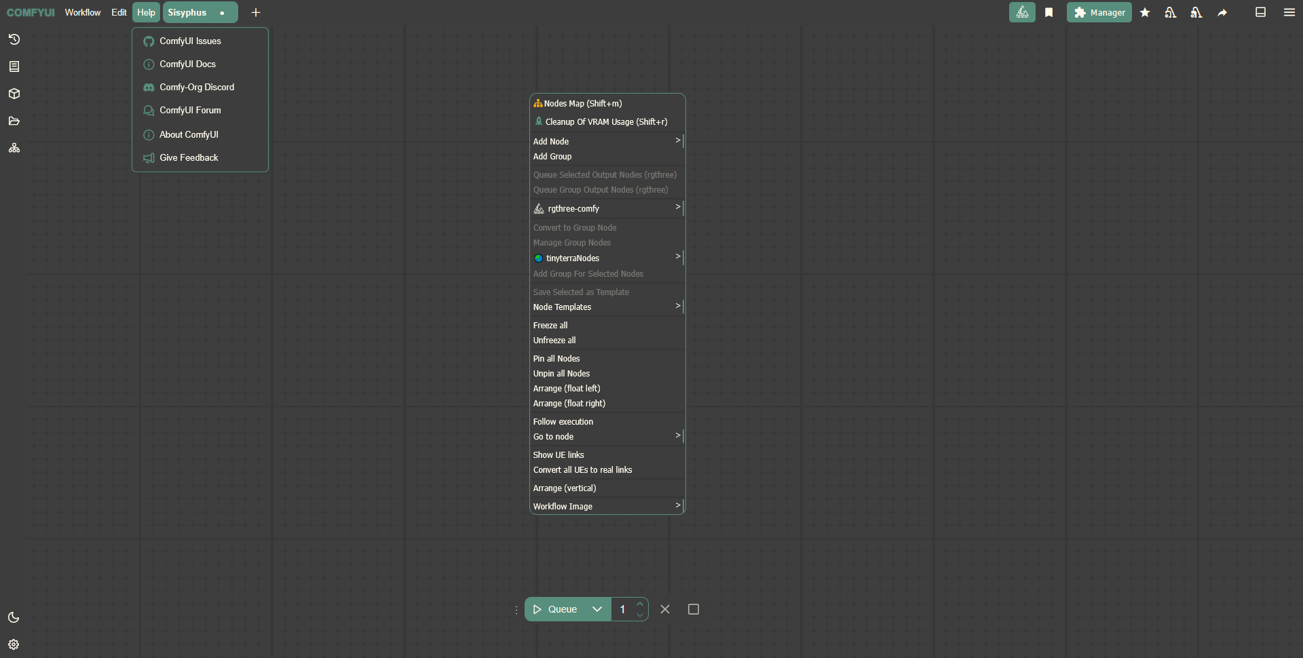Click the Manager button
Screen dimensions: 1303x658
(x=1099, y=12)
